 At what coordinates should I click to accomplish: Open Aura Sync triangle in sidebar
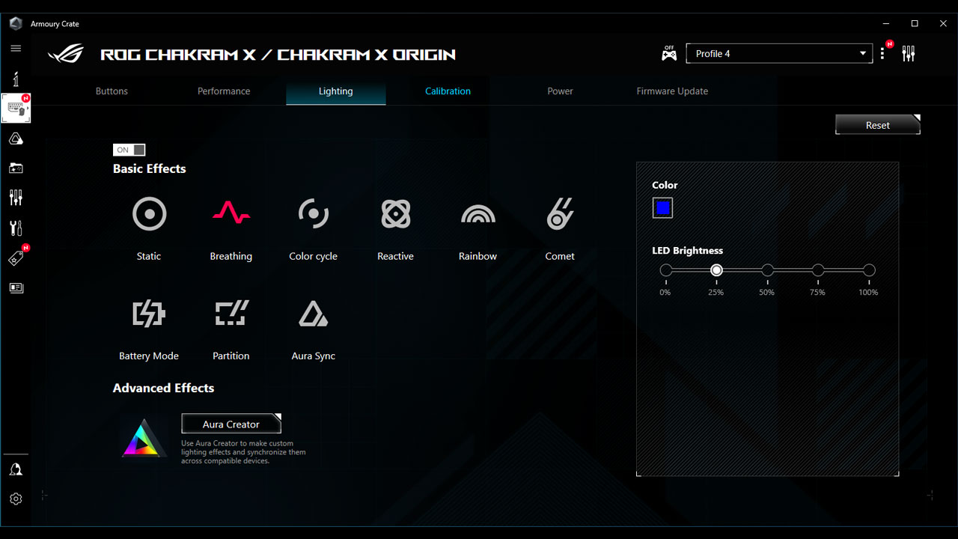point(16,138)
